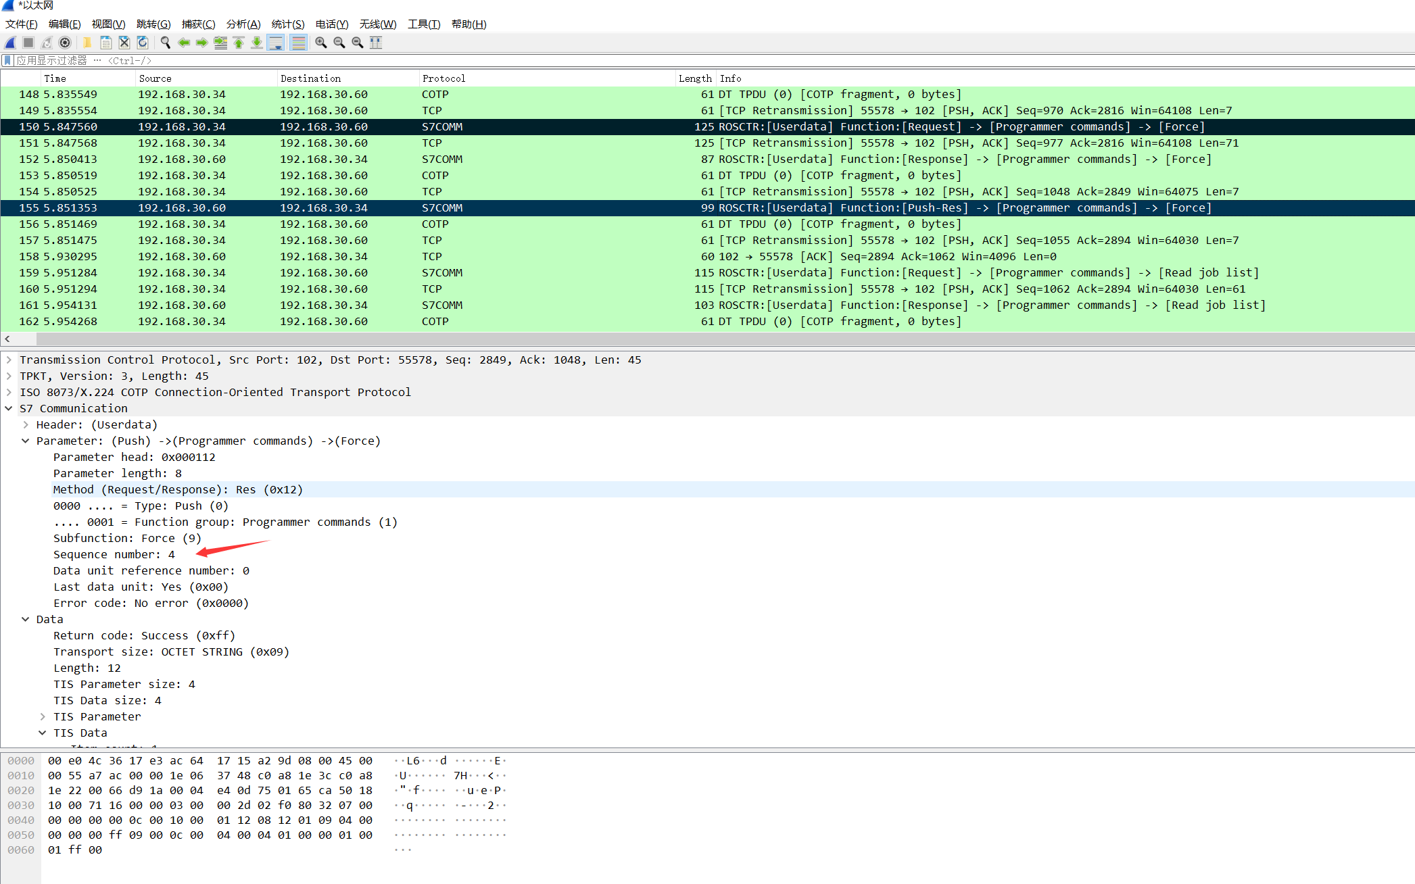The image size is (1415, 884).
Task: Click the Protocol column header
Action: pyautogui.click(x=443, y=78)
